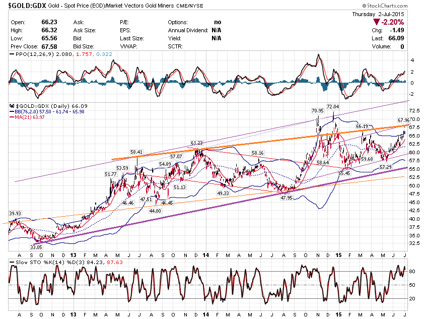
Task: Click the blue PPO histogram value 0.322
Action: (104, 54)
